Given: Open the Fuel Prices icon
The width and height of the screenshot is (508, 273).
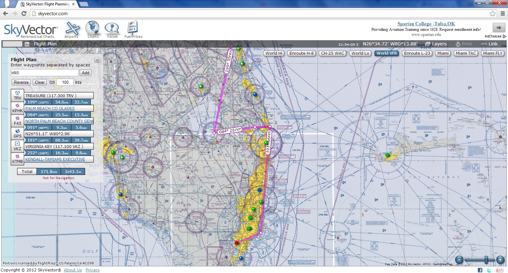Looking at the screenshot, I should [x=133, y=30].
